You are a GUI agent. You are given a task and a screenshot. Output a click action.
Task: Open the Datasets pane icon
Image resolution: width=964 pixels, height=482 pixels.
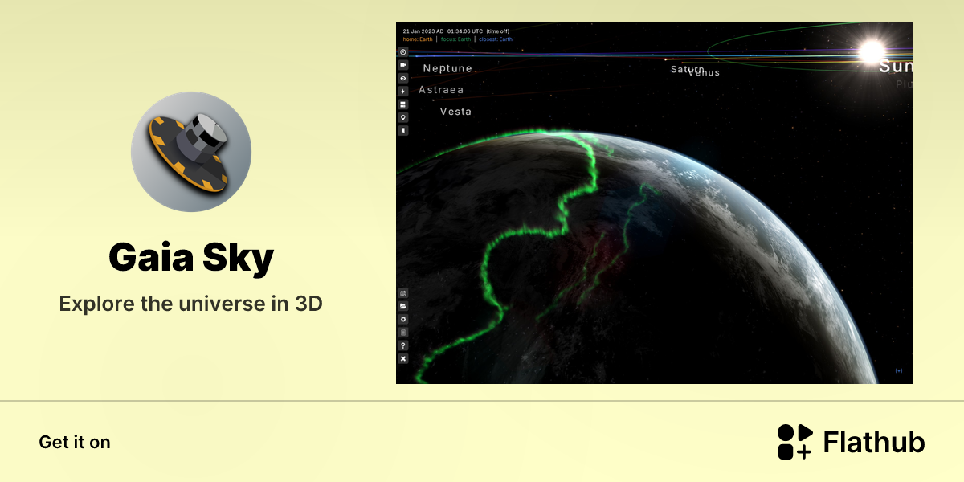pyautogui.click(x=403, y=104)
